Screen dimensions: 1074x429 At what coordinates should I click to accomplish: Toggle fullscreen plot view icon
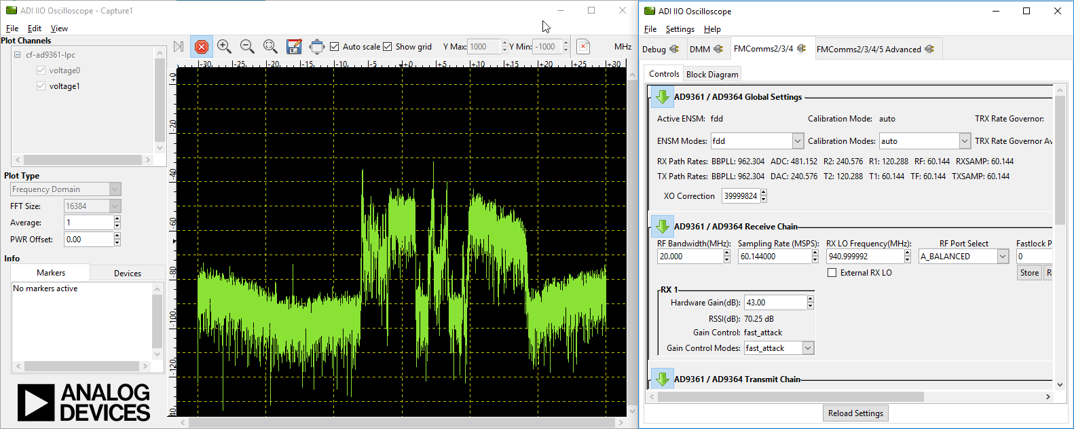point(317,47)
